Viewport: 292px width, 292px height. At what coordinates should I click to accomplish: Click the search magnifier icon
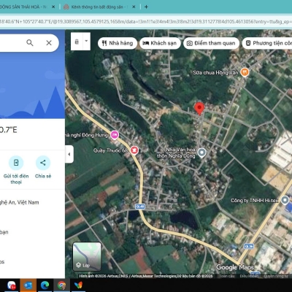[30, 43]
